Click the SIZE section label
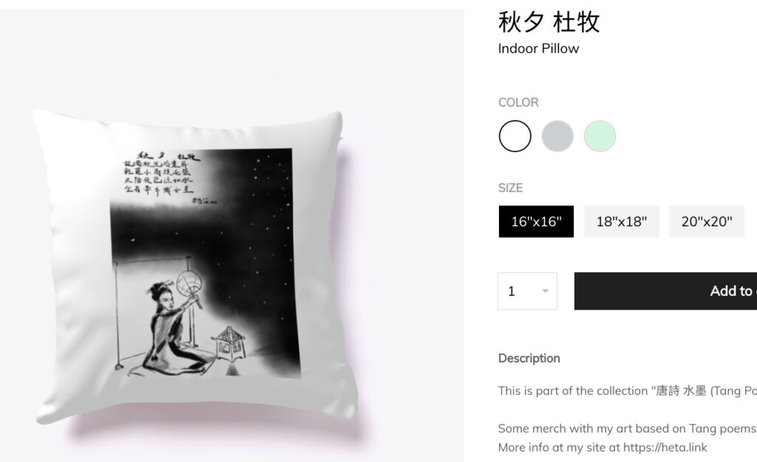 [510, 188]
